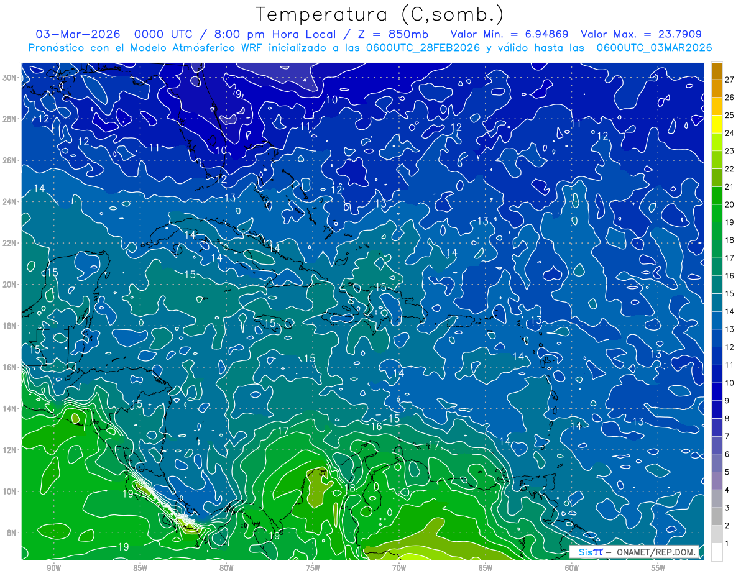Click the "12N" latitude axis label
The image size is (746, 576).
[x=9, y=450]
